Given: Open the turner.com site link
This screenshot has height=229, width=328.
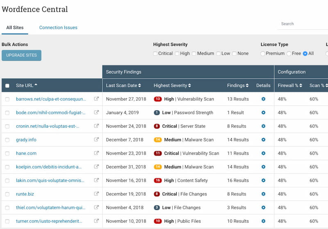Looking at the screenshot, I should [x=49, y=221].
